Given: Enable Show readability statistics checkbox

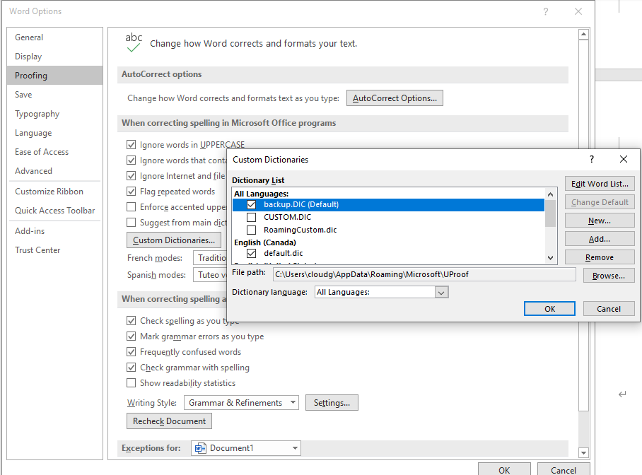Looking at the screenshot, I should pyautogui.click(x=131, y=383).
